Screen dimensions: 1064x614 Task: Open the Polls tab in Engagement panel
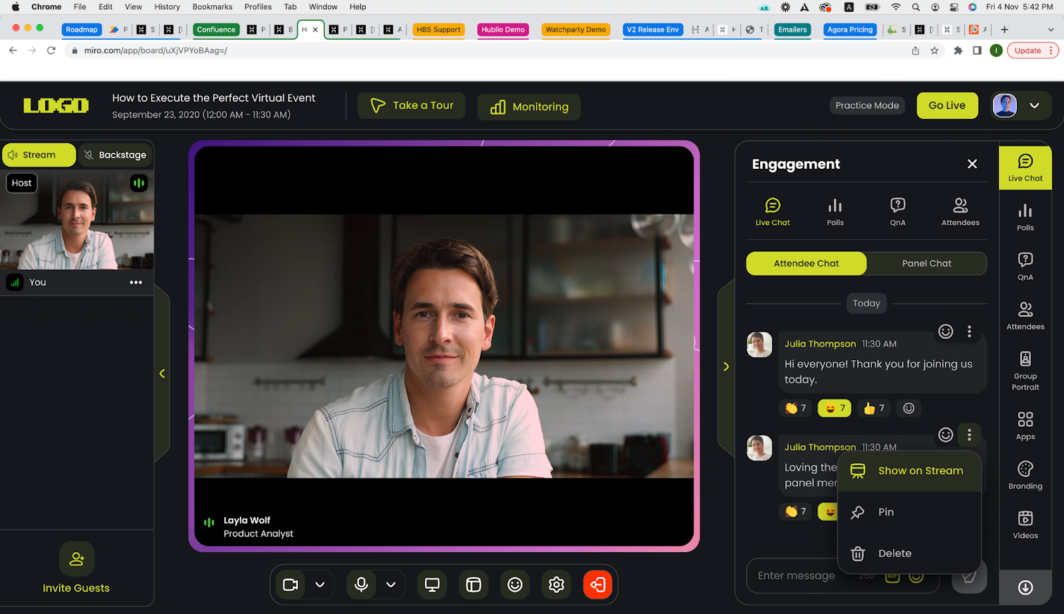(x=835, y=212)
